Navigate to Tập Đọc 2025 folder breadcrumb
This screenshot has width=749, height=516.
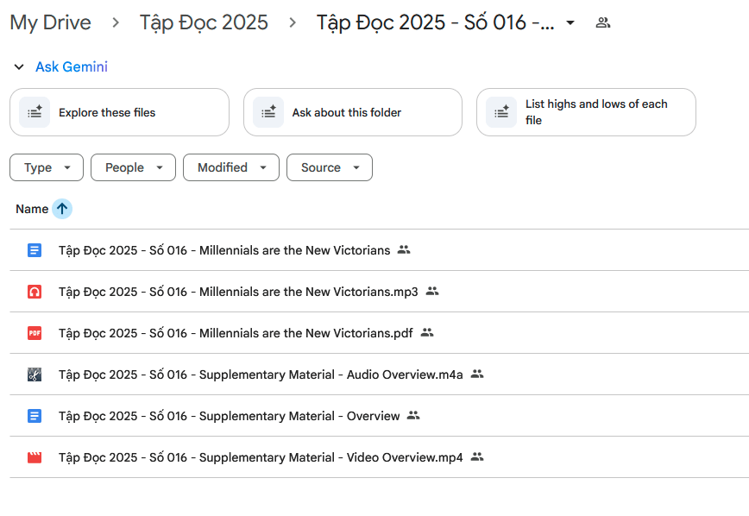[204, 22]
